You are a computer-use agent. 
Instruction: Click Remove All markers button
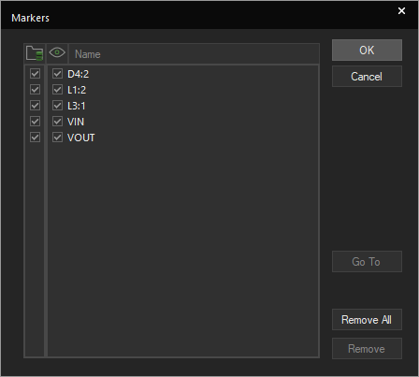(367, 320)
